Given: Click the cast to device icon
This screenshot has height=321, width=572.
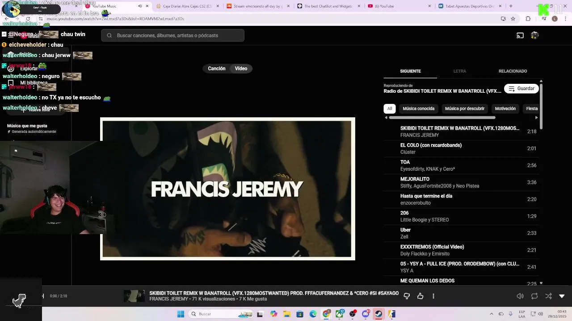Looking at the screenshot, I should 520,35.
